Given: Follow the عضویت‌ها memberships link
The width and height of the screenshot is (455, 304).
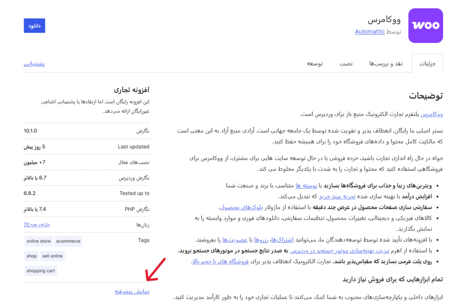Looking at the screenshot, I should tap(235, 240).
